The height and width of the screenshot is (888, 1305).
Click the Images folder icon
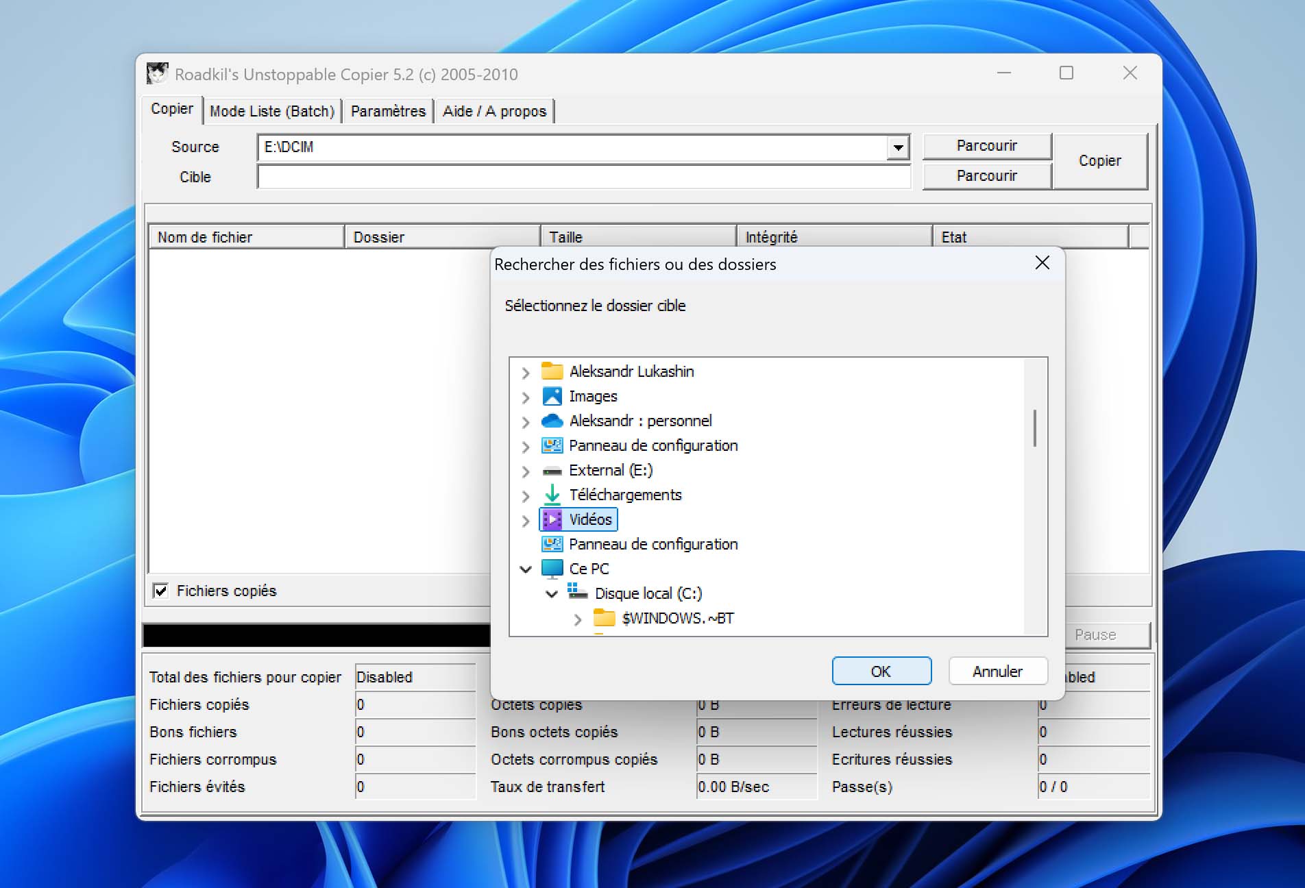click(552, 396)
